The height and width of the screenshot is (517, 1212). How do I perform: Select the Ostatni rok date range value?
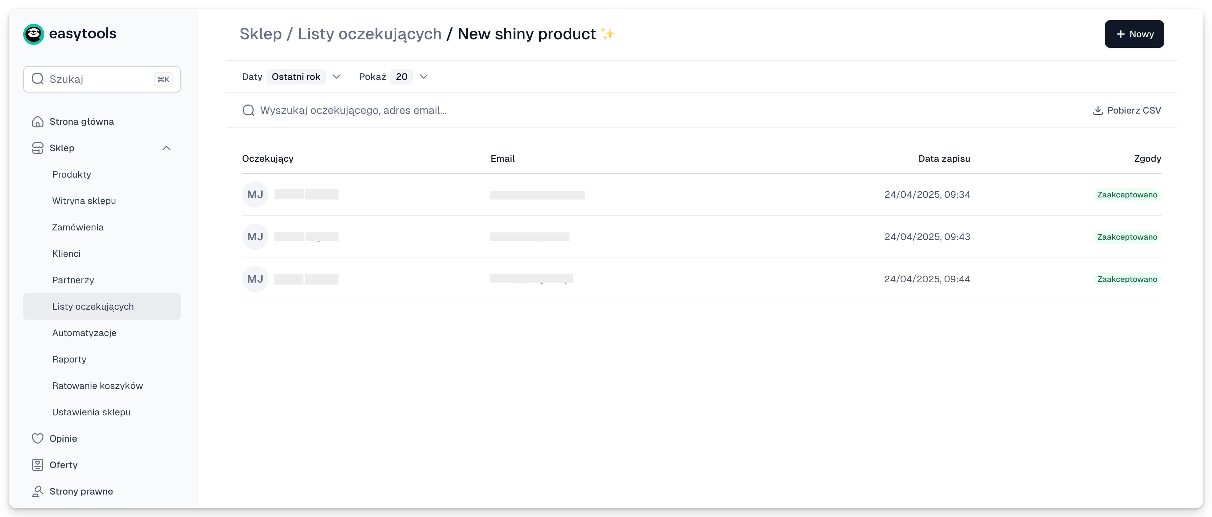296,77
